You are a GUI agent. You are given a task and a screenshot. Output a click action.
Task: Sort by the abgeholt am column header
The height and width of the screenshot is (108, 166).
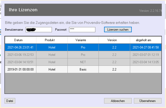(145, 40)
